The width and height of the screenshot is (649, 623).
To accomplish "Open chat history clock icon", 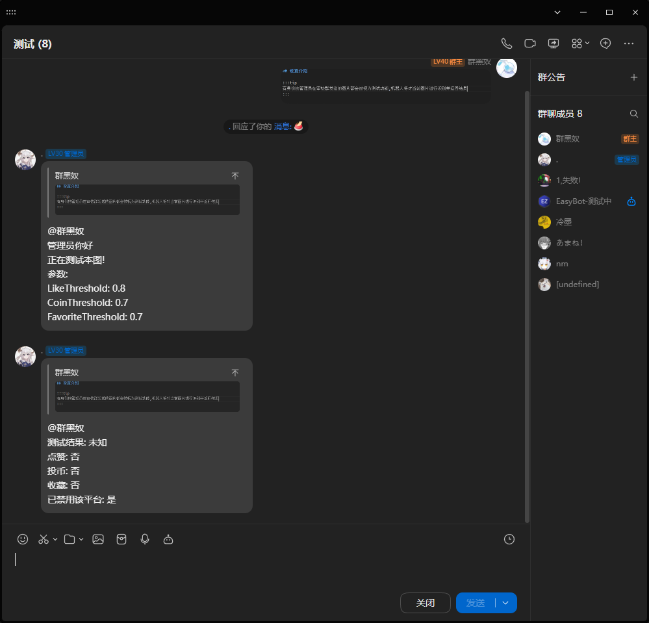I will (x=509, y=539).
